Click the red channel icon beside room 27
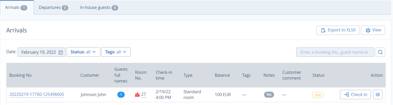The width and height of the screenshot is (393, 105). pos(137,95)
